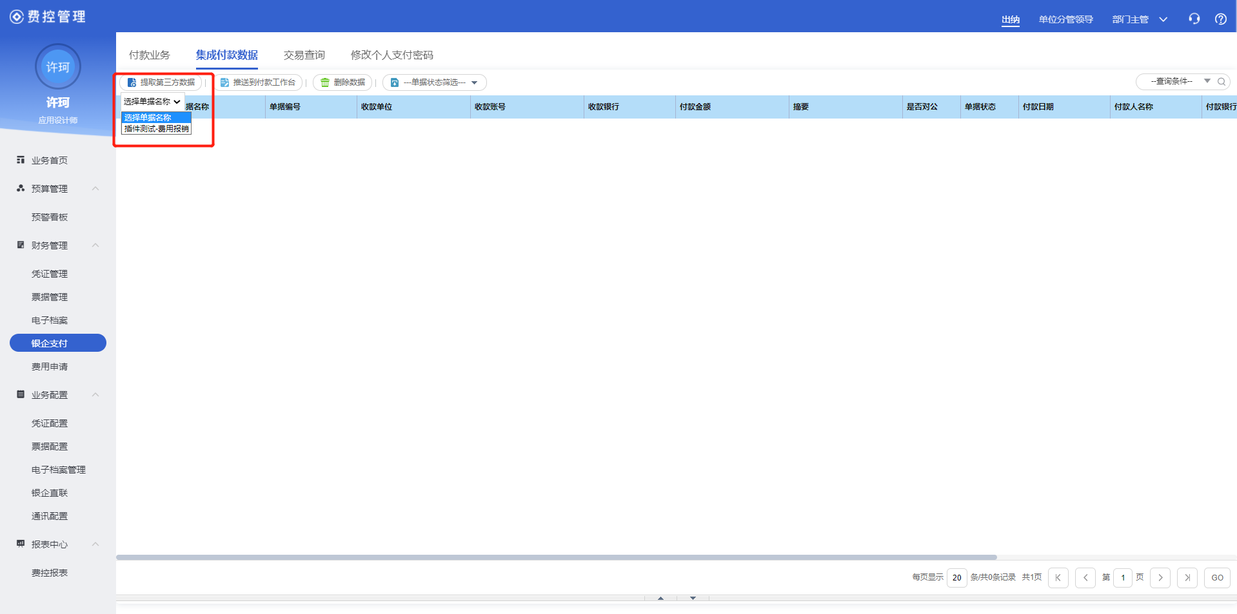Screen dimensions: 1237x614
Task: Go to the first page arrow
Action: (x=1058, y=578)
